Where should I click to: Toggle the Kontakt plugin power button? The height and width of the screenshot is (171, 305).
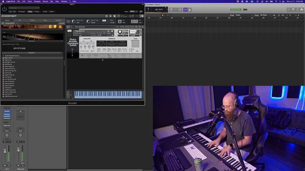pos(4,9)
